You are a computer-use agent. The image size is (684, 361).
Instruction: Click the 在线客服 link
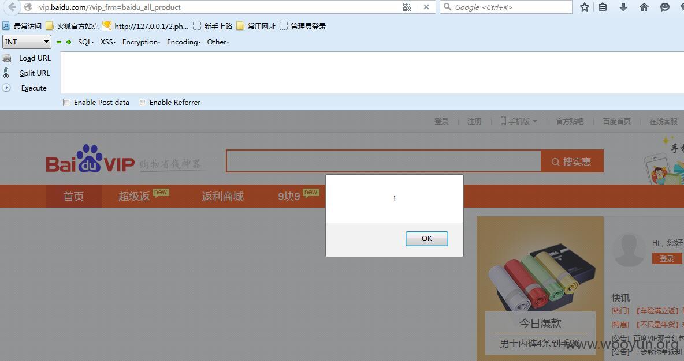pyautogui.click(x=663, y=121)
